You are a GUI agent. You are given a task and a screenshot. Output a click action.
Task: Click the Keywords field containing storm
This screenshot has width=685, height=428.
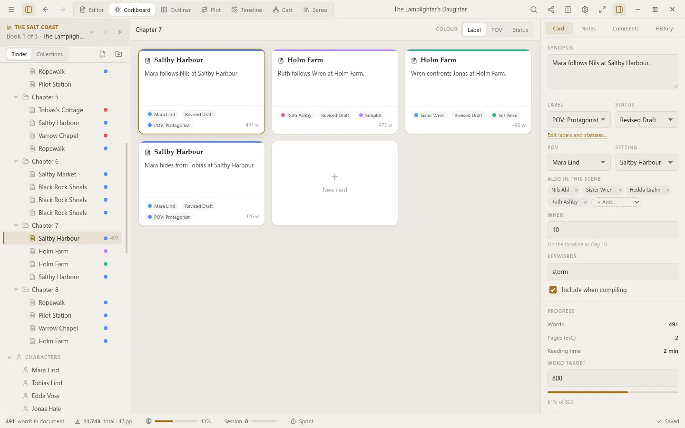(x=613, y=272)
